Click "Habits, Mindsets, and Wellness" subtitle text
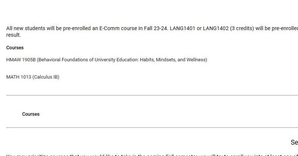This screenshot has width=298, height=156. pos(173,59)
